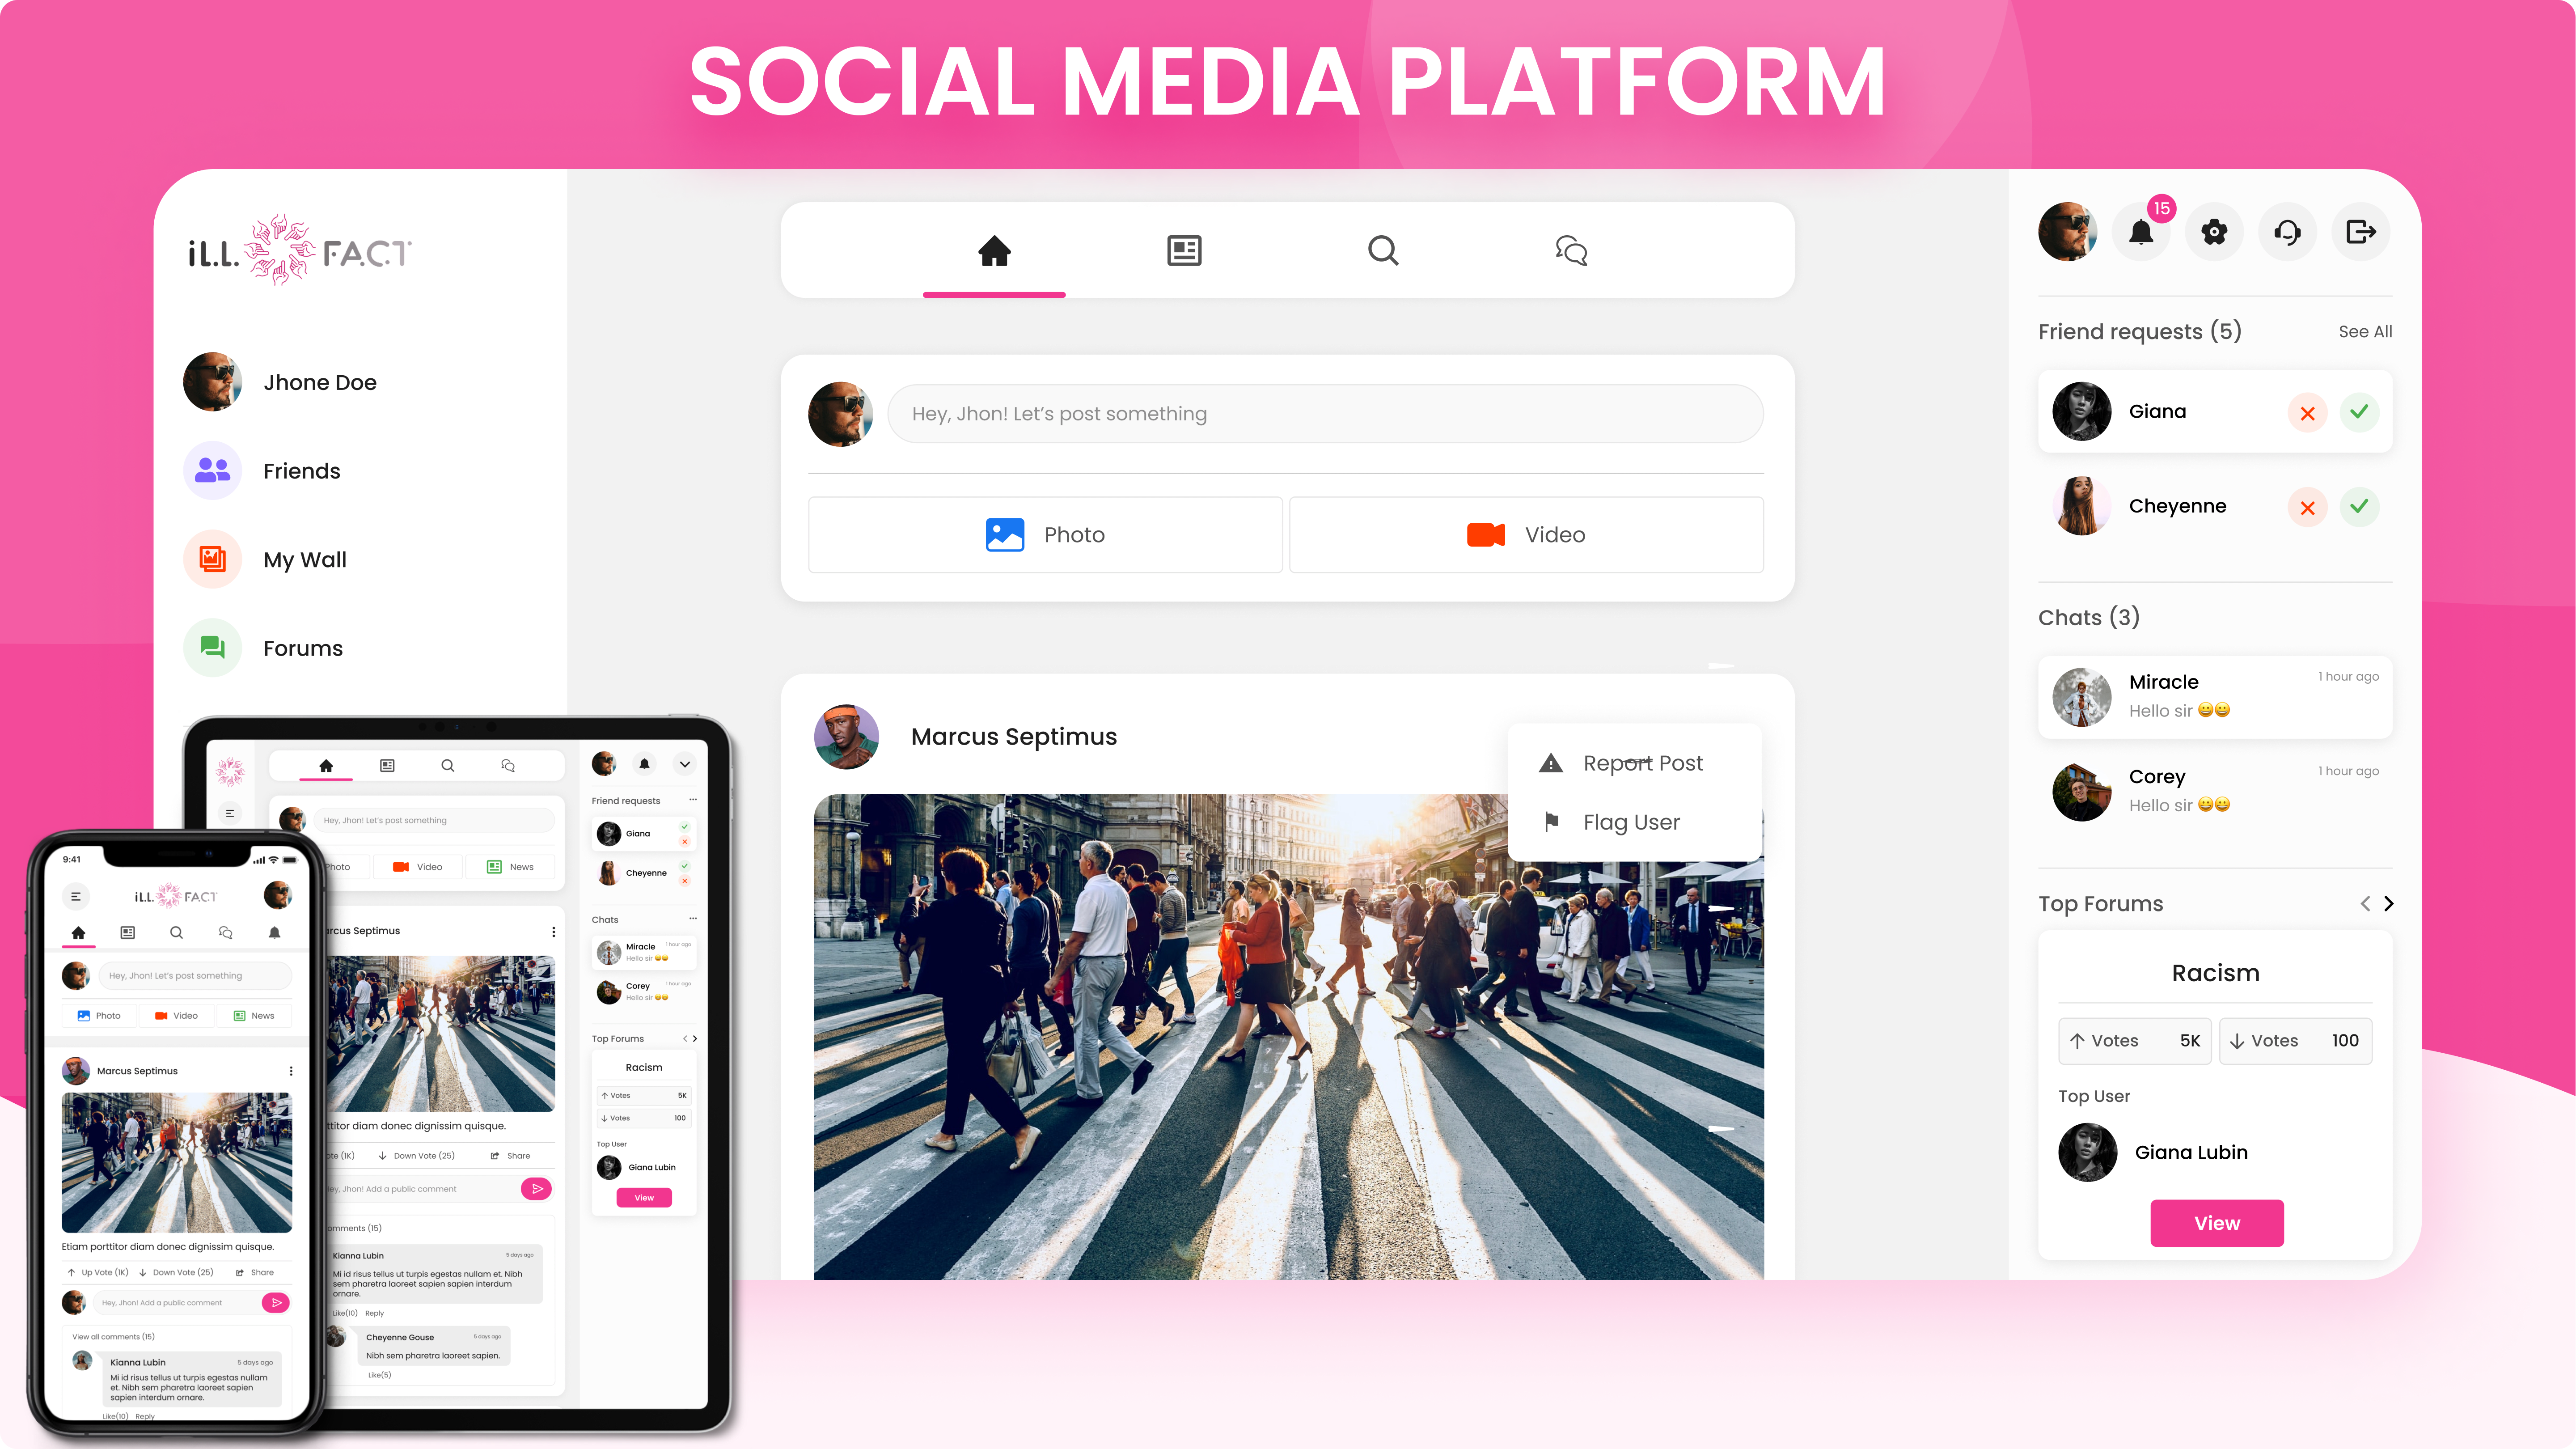This screenshot has height=1449, width=2576.
Task: Select the Search icon in navbar
Action: [x=1382, y=250]
